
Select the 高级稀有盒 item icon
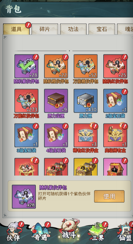[115, 135]
